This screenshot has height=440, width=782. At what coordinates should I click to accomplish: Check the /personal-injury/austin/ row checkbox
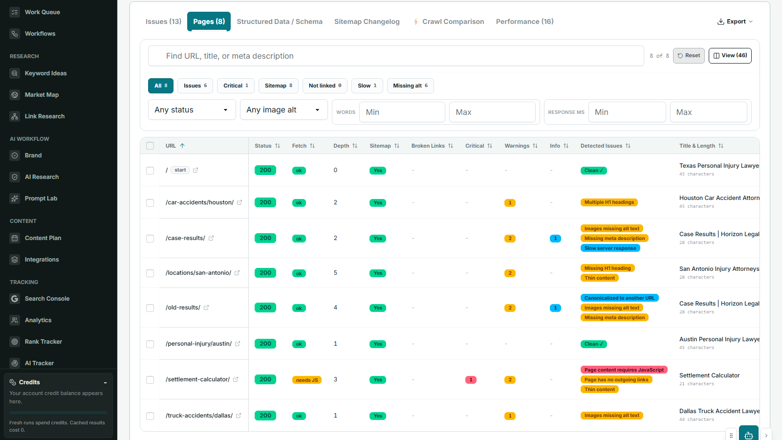tap(150, 344)
